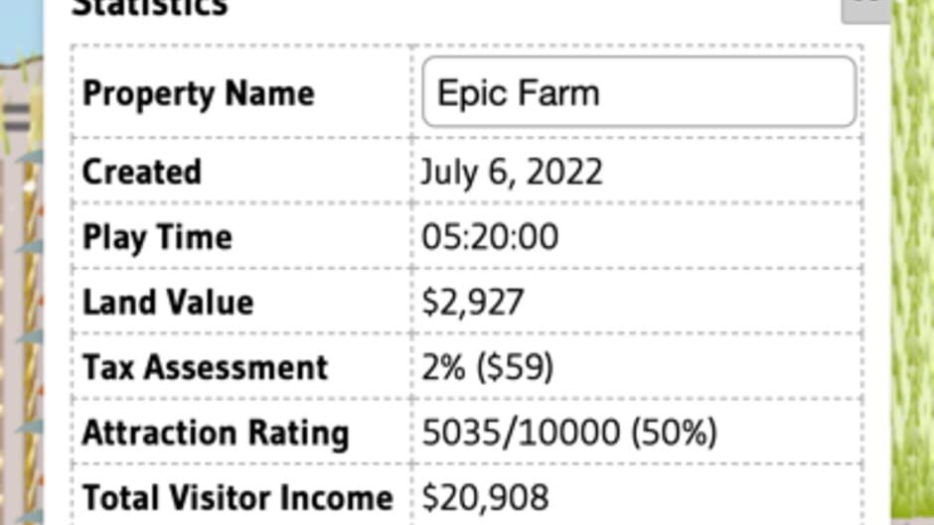This screenshot has height=525, width=934.
Task: Select the $20,908 visitor income value
Action: [486, 498]
